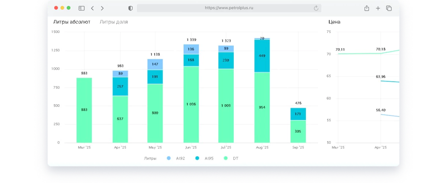
Task: Click the yellow minimize window button
Action: tap(62, 8)
